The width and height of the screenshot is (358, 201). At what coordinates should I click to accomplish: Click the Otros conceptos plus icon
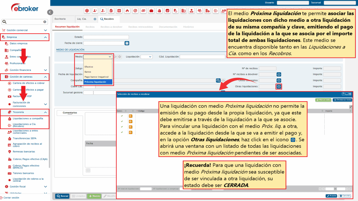[279, 80]
